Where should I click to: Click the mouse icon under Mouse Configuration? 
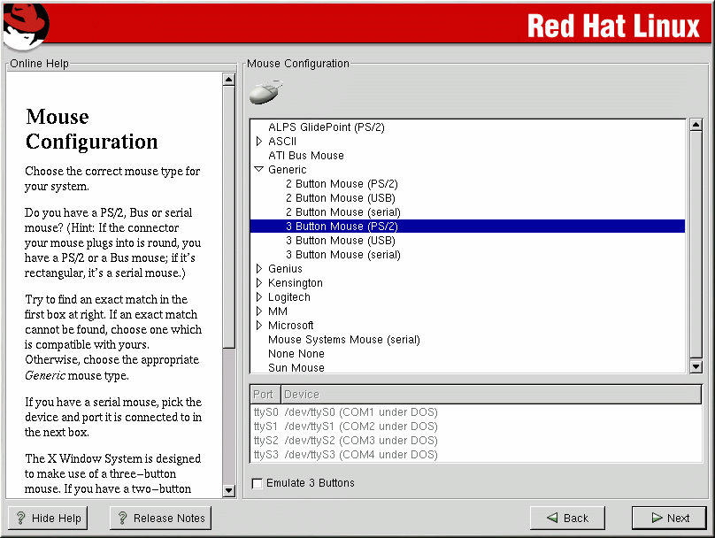265,92
